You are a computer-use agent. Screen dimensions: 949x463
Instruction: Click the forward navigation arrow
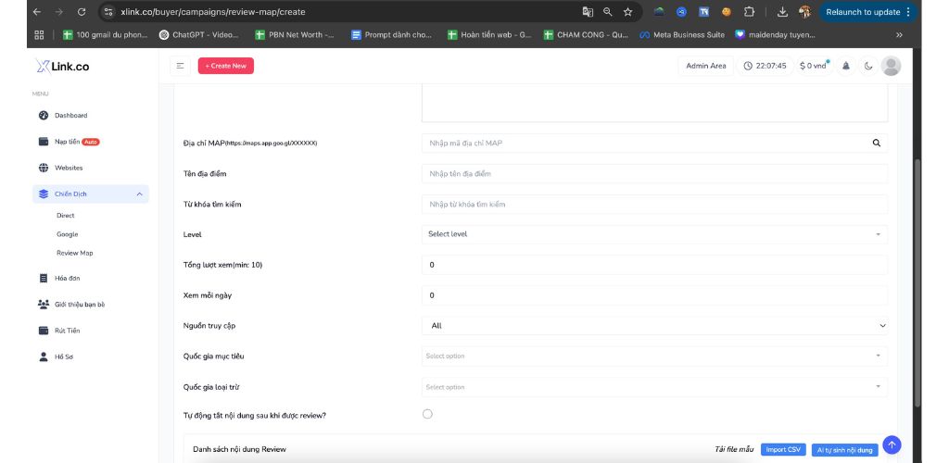[58, 11]
